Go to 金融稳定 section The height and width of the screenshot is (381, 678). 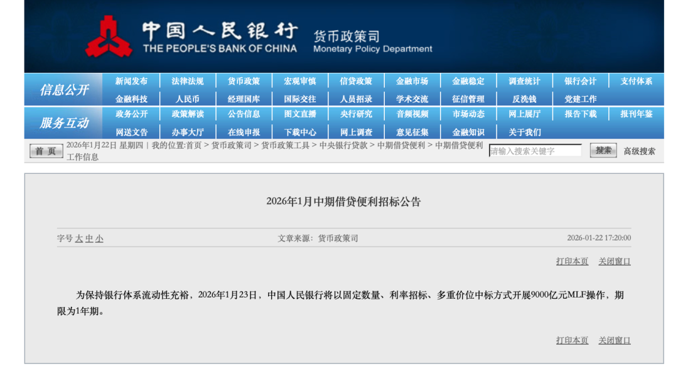pos(468,82)
